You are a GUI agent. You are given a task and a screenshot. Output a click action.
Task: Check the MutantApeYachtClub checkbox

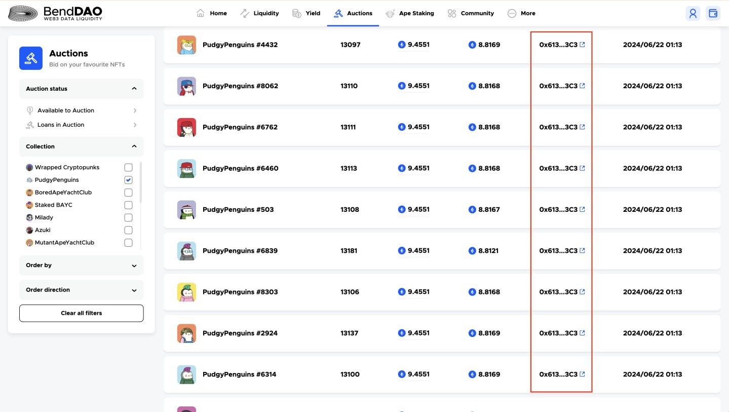[x=128, y=243]
